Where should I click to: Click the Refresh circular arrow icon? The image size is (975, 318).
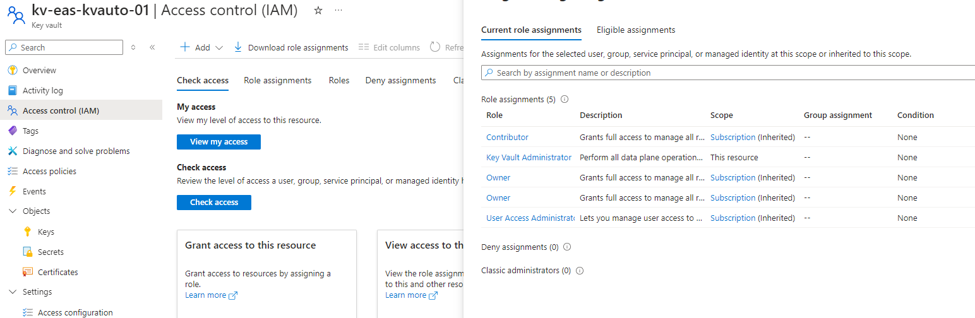pyautogui.click(x=435, y=47)
